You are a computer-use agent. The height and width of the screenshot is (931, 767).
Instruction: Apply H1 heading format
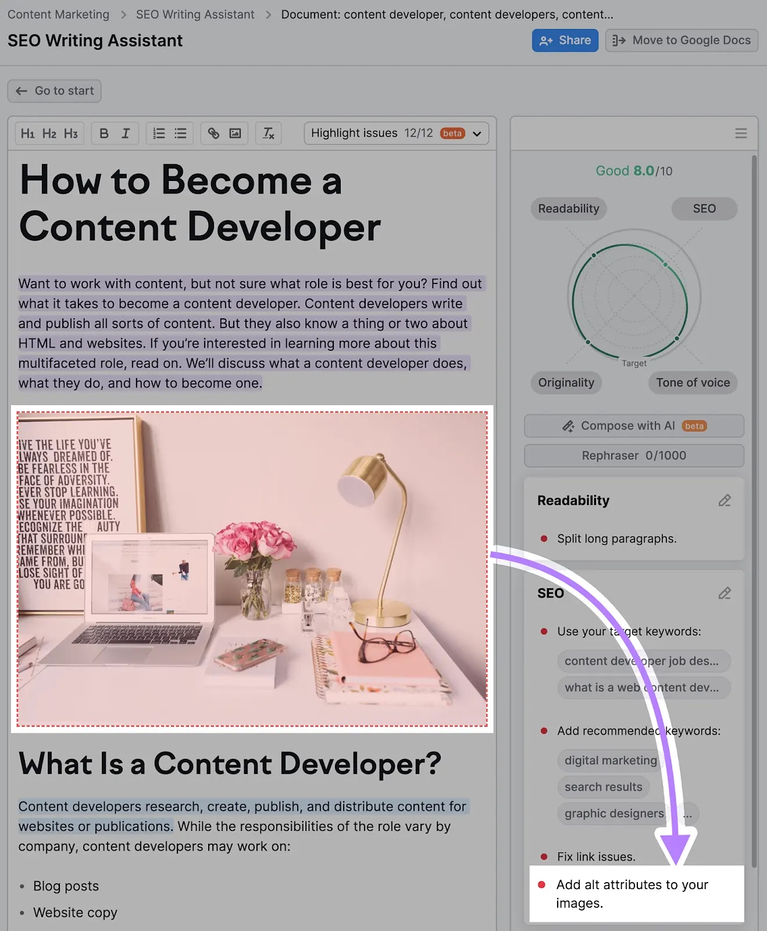27,134
